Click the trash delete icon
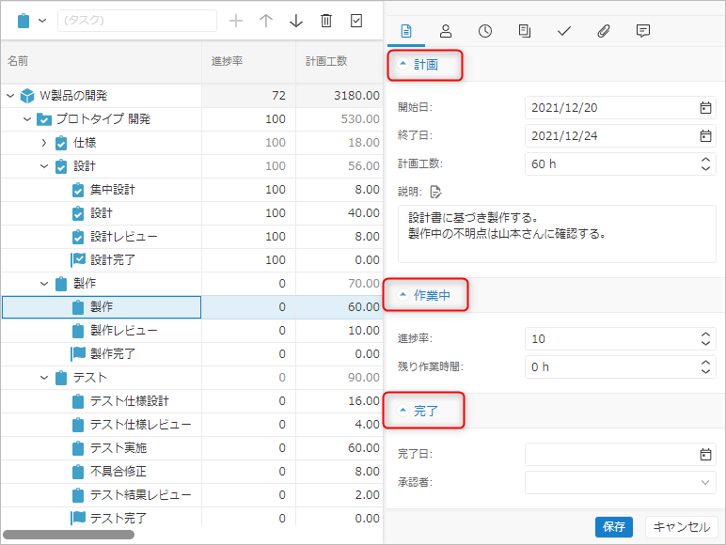The height and width of the screenshot is (545, 726). [326, 21]
